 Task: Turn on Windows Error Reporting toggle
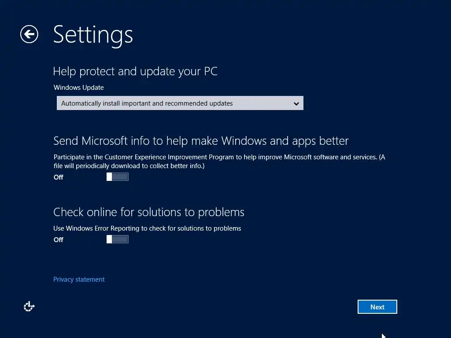(x=118, y=239)
